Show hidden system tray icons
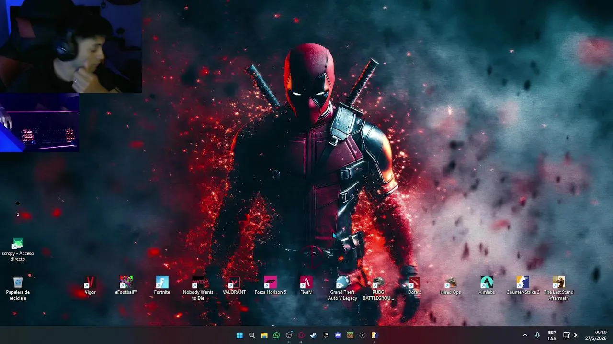613x344 pixels. click(x=525, y=335)
